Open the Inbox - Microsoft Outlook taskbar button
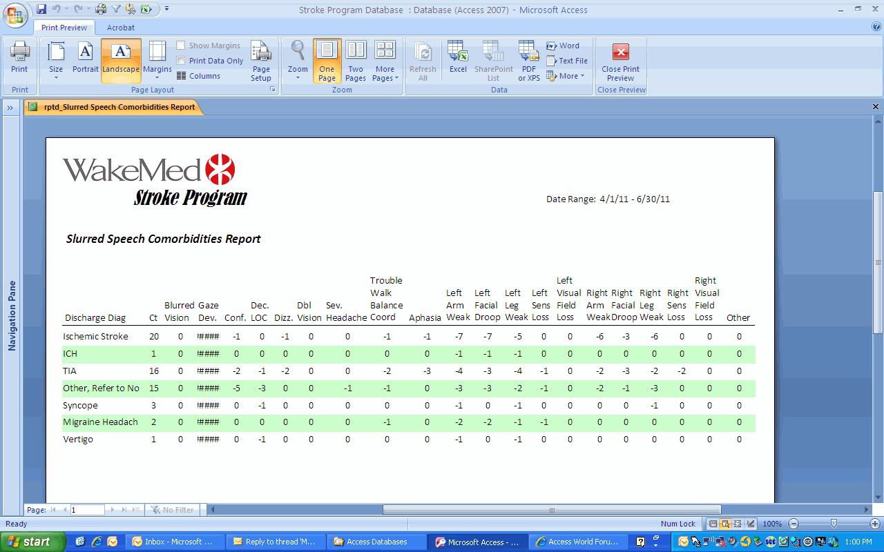 click(177, 542)
